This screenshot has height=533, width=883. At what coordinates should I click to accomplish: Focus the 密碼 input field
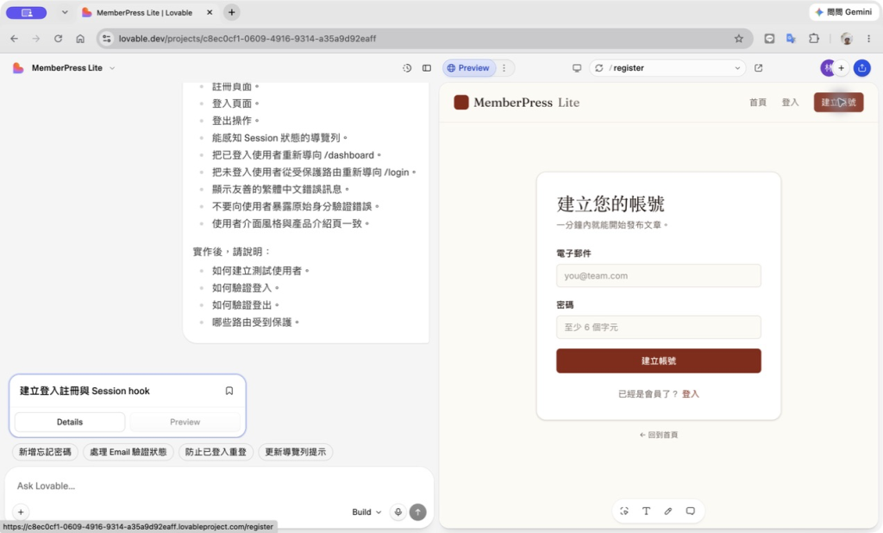[658, 327]
